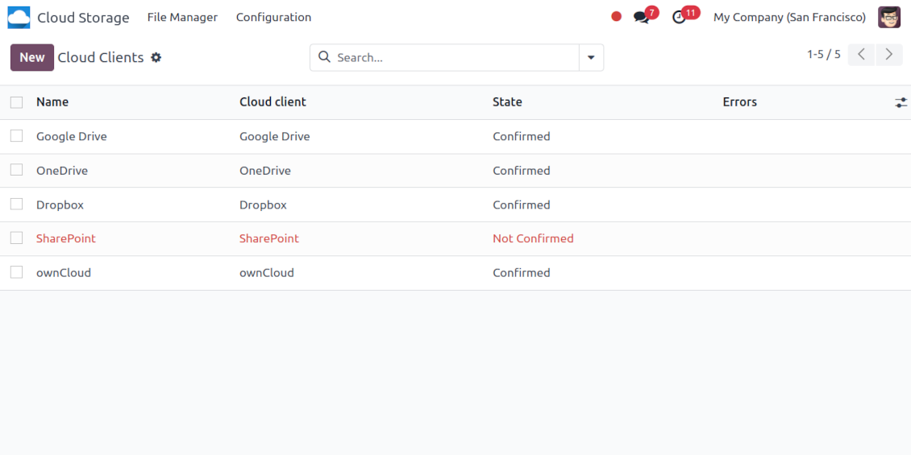
Task: Sort by the Cloud client column header
Action: click(x=272, y=102)
